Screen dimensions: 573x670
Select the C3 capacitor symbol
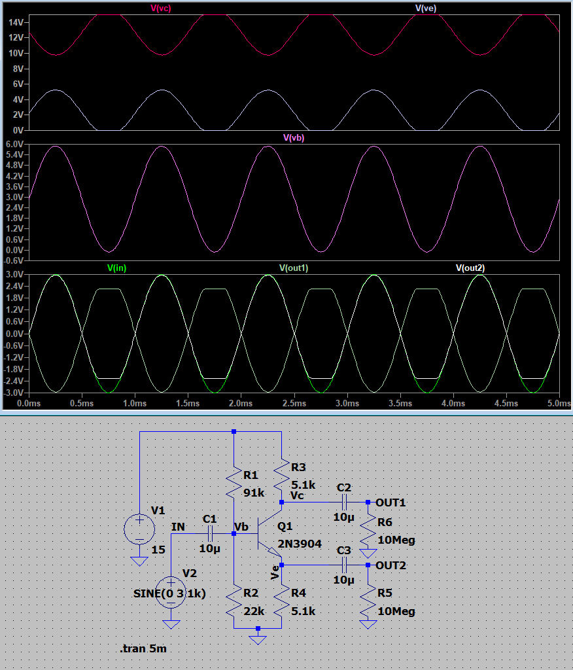(x=344, y=565)
